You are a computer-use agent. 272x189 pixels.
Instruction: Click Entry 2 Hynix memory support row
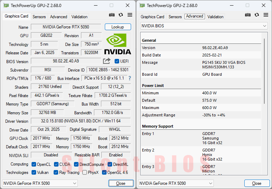201,155
